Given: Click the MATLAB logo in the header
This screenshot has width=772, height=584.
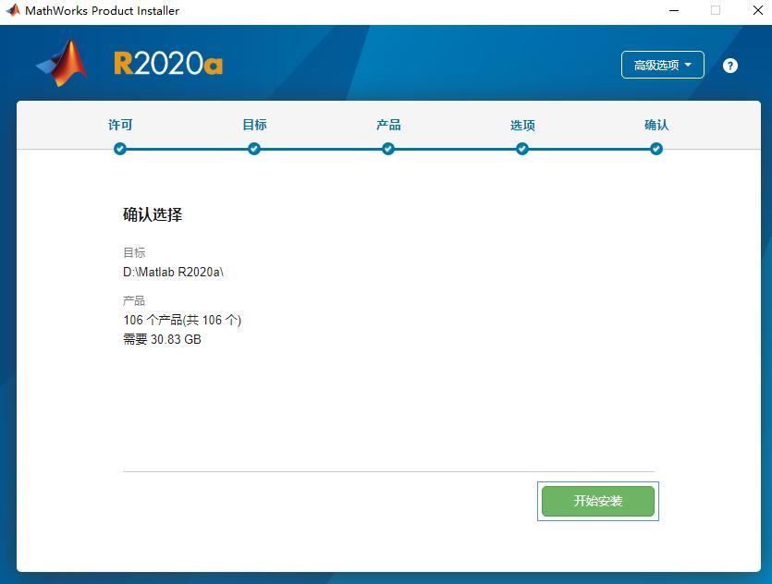Looking at the screenshot, I should click(62, 63).
